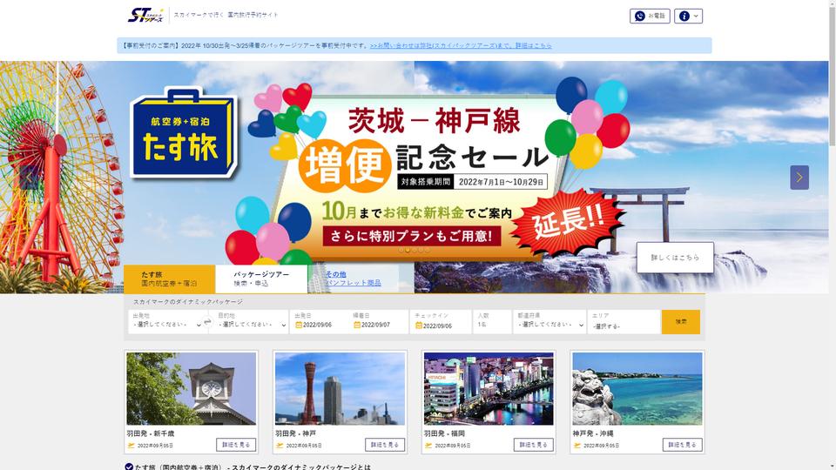Open the Kobe Port Tower thumbnail
Screen dimensions: 836x470
pos(340,388)
